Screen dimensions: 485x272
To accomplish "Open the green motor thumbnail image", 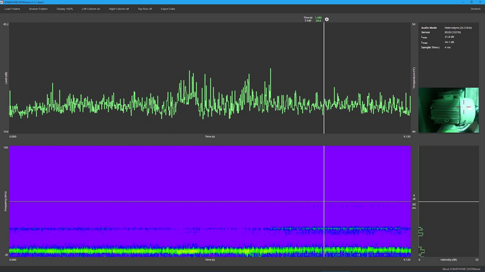I will click(x=448, y=110).
